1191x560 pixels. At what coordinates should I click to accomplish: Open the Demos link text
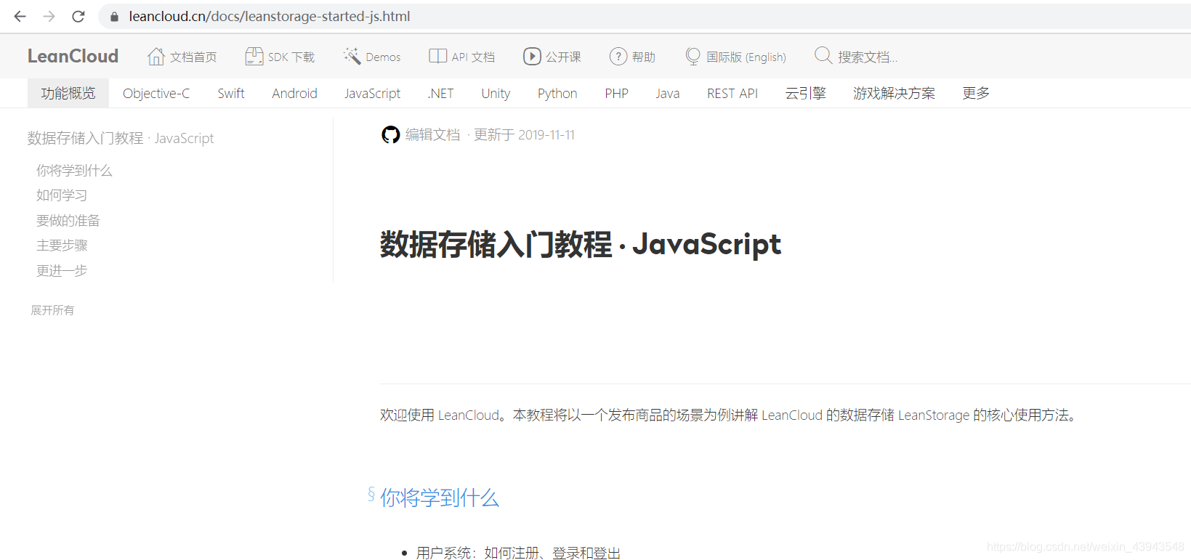[x=383, y=57]
